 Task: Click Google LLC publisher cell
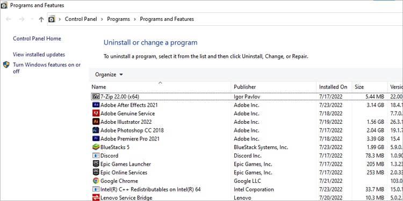click(247, 181)
